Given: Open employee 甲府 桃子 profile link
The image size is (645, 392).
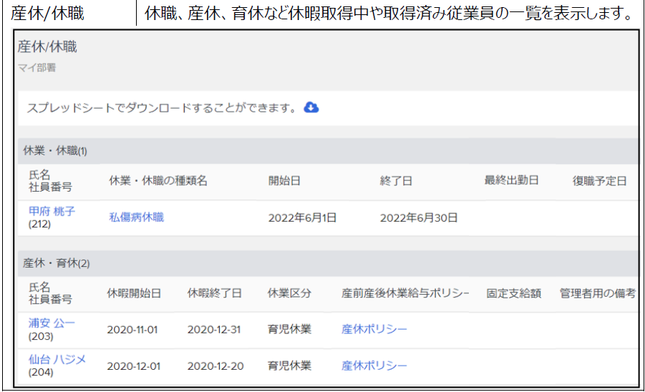Looking at the screenshot, I should point(52,211).
